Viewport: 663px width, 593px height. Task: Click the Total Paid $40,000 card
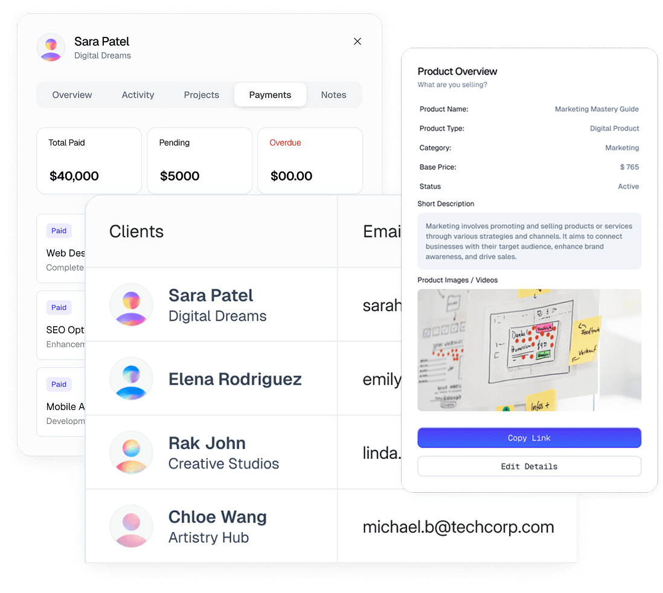89,161
